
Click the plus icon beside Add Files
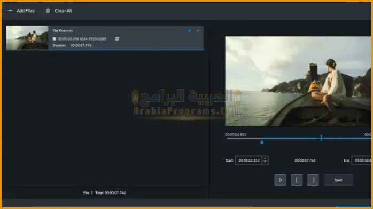pos(10,11)
